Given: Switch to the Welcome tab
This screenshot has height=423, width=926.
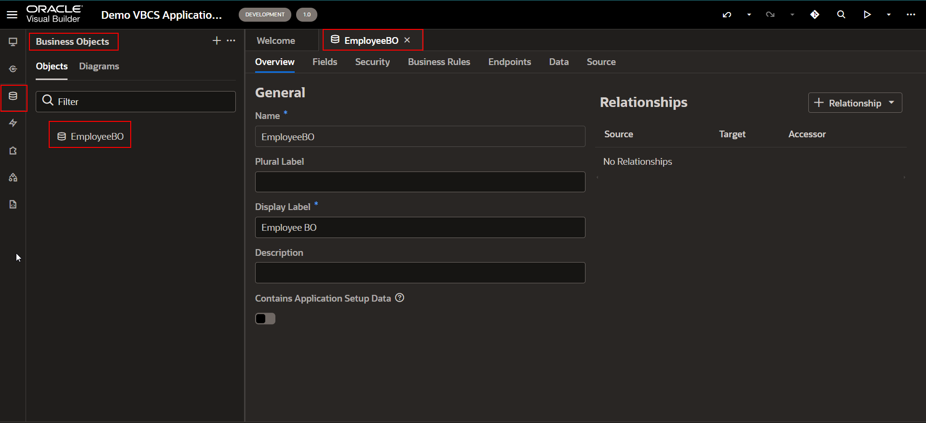Looking at the screenshot, I should pyautogui.click(x=276, y=40).
